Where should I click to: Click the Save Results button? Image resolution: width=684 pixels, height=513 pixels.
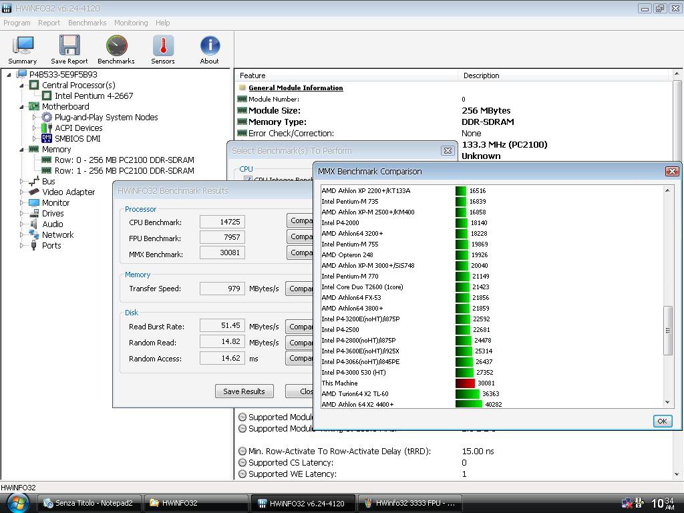(244, 391)
